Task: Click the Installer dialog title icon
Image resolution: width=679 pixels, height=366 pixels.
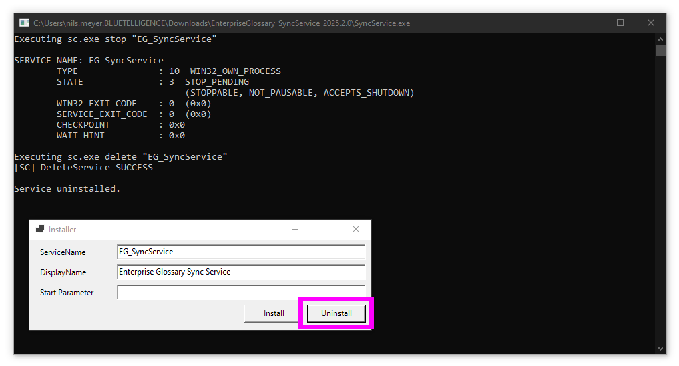Action: 40,229
